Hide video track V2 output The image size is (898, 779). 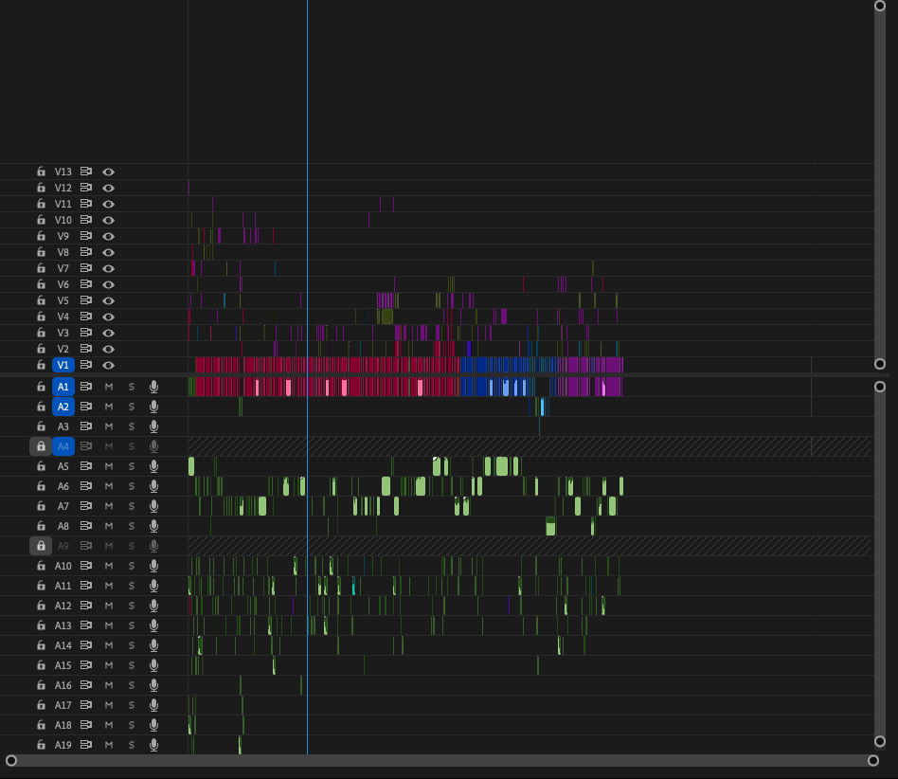click(108, 349)
